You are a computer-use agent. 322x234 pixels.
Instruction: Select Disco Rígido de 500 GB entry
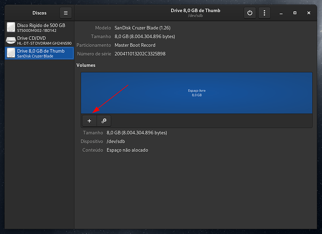pos(41,27)
